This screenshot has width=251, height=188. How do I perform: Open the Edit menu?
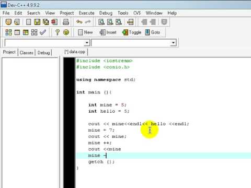[x=18, y=13]
